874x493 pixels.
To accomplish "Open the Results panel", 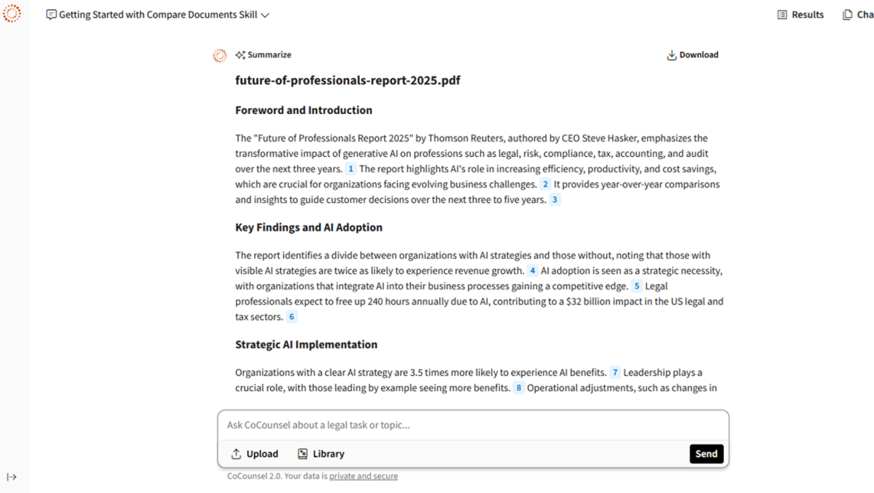I will (800, 15).
